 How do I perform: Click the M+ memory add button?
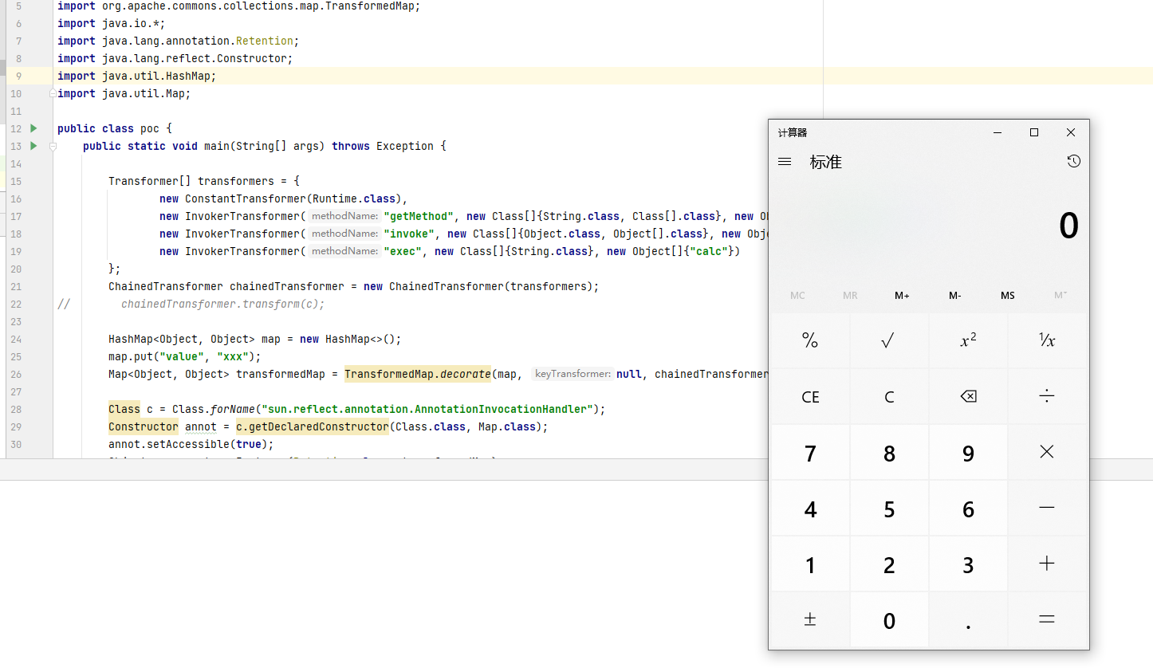pyautogui.click(x=902, y=295)
